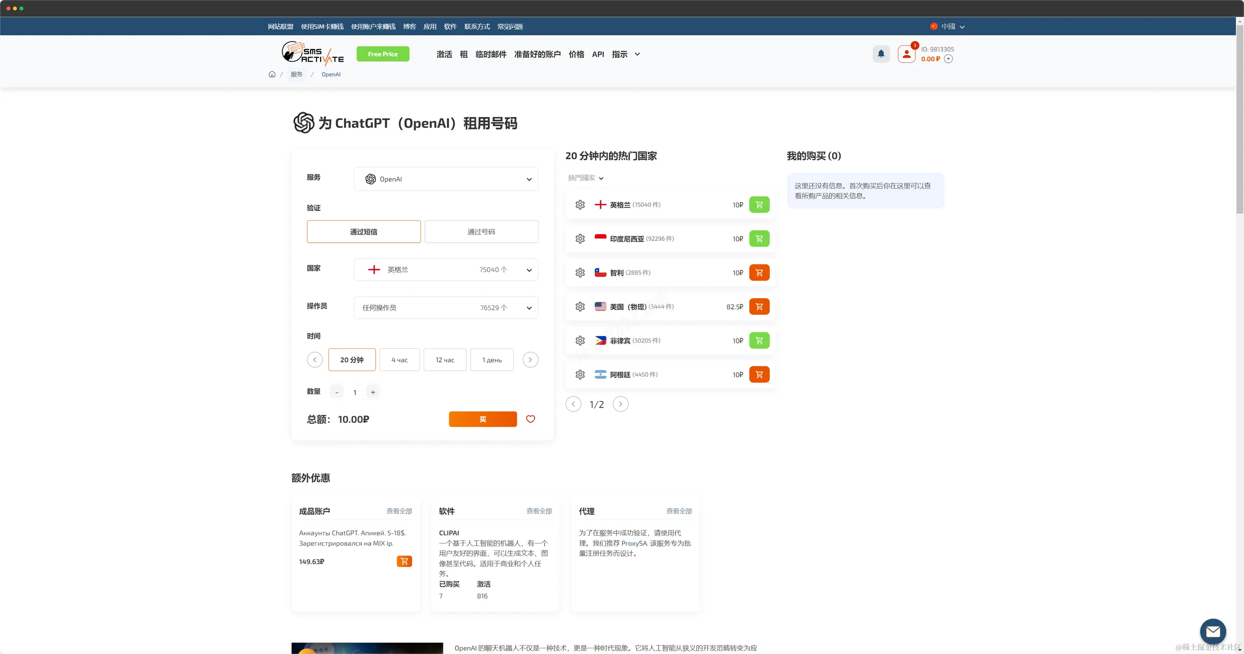Open 使用SIM卡赚钱 in top bar
Screen dimensions: 1244x654
click(x=322, y=27)
